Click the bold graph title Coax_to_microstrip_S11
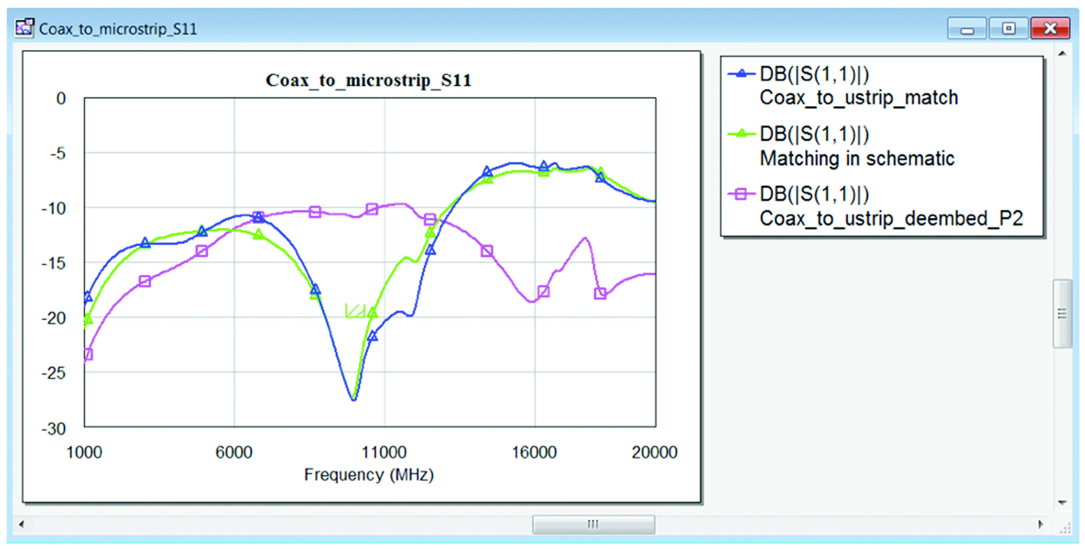Screen dimensions: 1085x549 click(x=368, y=80)
